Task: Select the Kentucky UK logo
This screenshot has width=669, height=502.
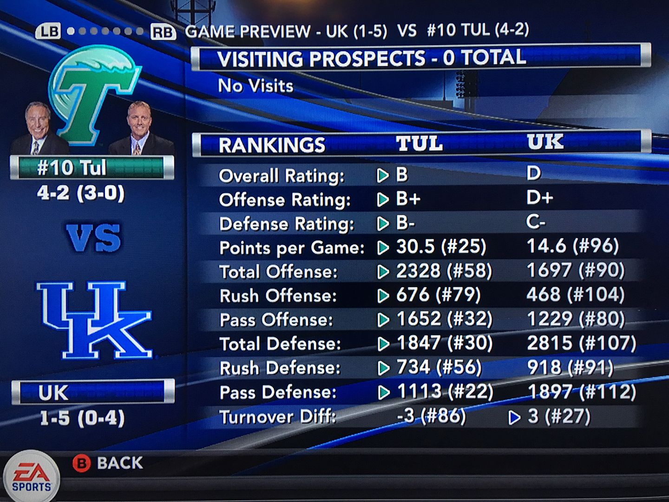Action: (94, 320)
